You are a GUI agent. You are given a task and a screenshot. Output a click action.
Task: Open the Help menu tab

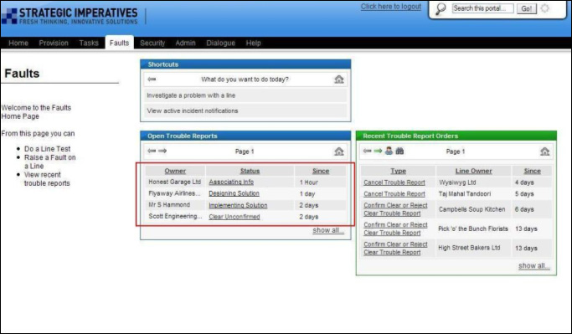click(253, 43)
